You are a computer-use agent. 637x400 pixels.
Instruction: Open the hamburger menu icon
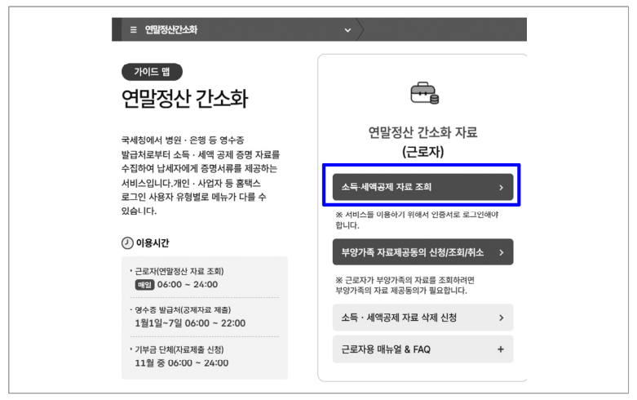pos(133,29)
